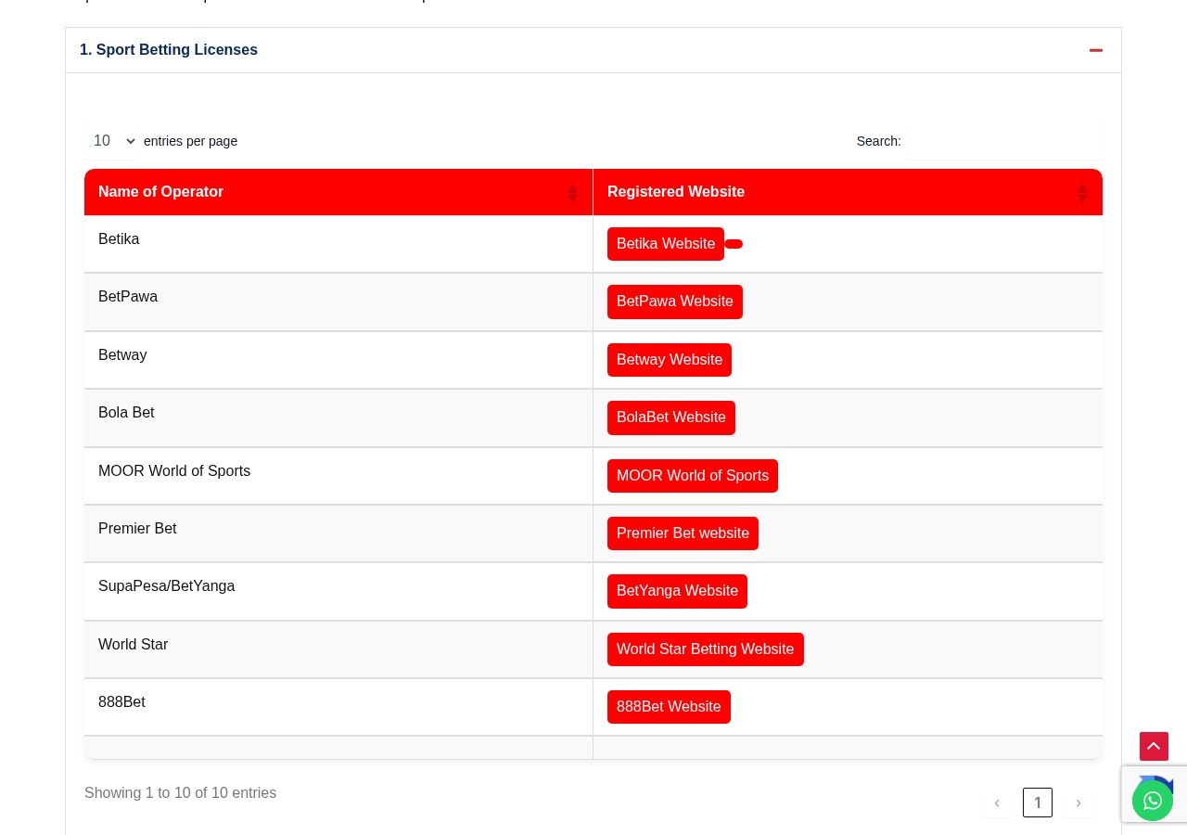Select the World Star operator name cell
Screen dimensions: 1187x835
pos(338,649)
